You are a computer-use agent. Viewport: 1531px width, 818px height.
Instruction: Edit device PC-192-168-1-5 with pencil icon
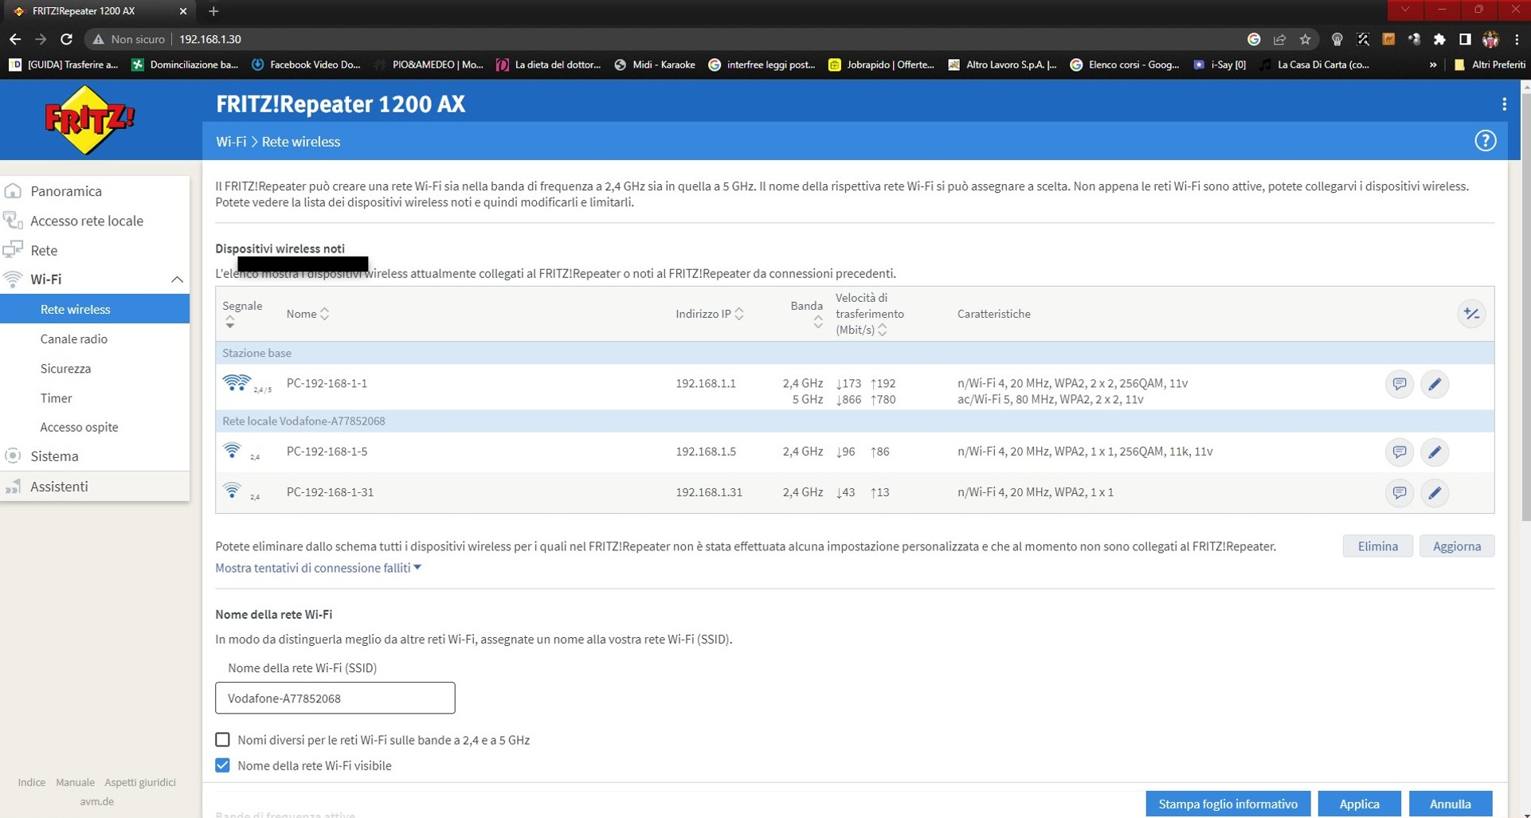click(x=1435, y=452)
